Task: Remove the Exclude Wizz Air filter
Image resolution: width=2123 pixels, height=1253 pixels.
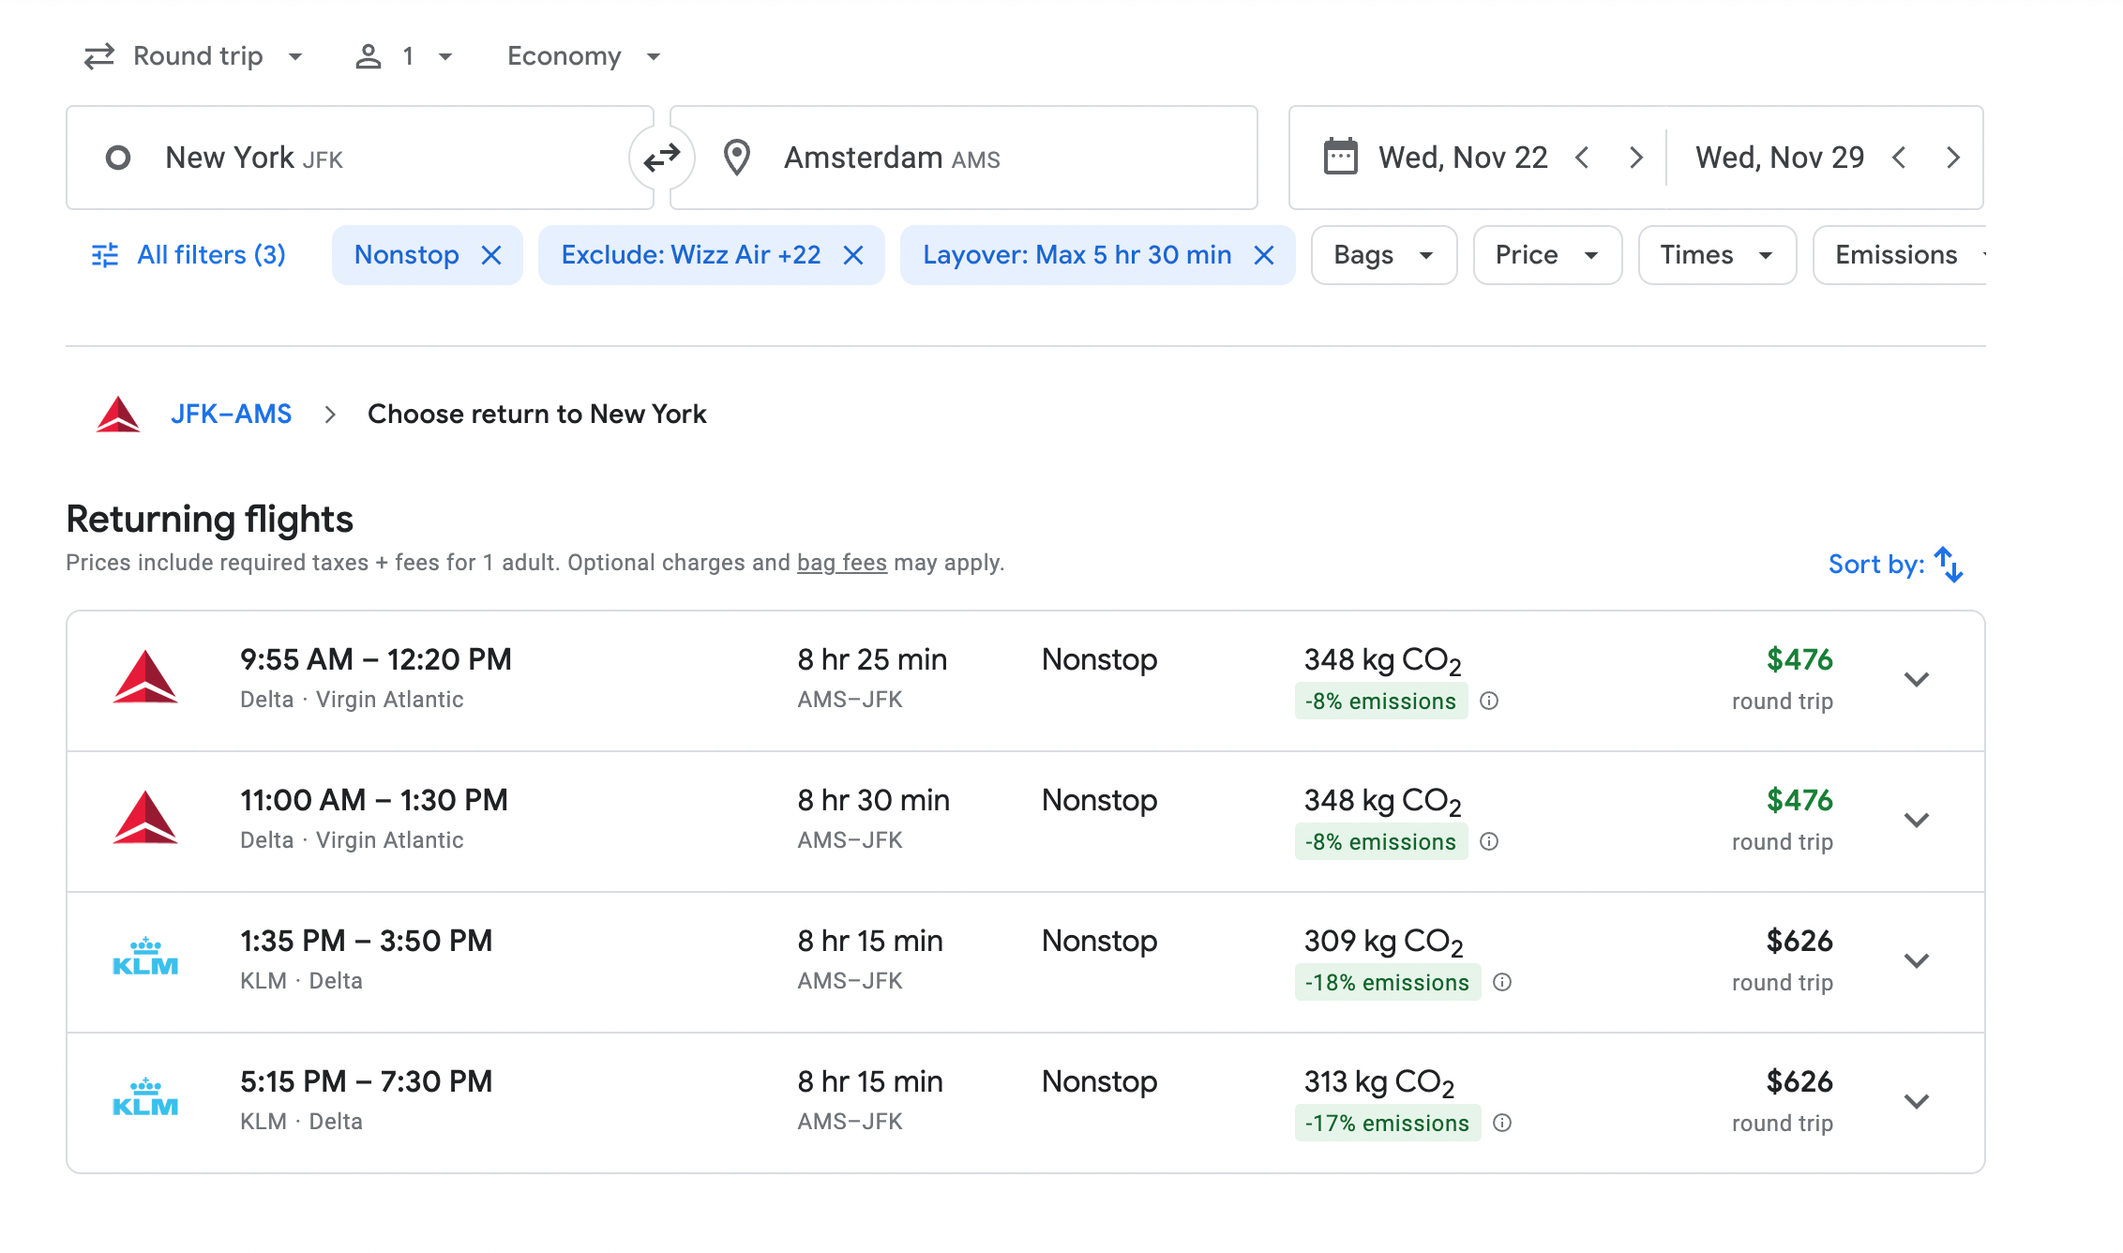Action: (x=853, y=255)
